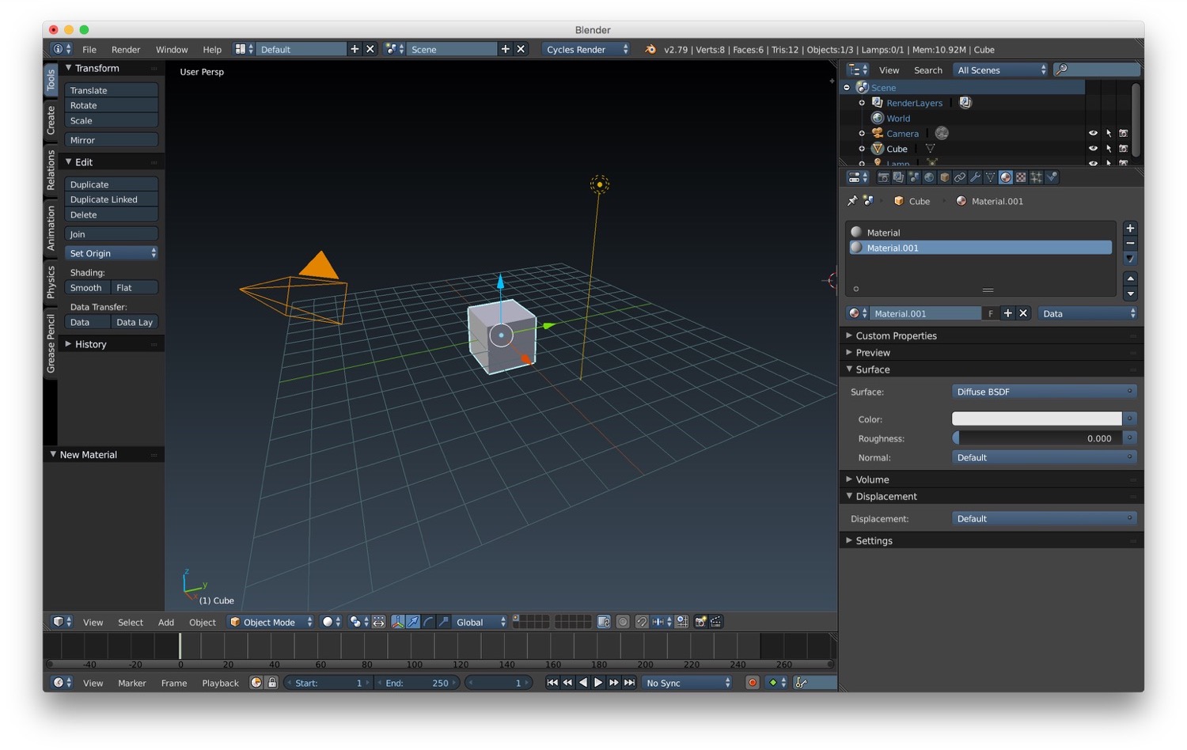The height and width of the screenshot is (750, 1187).
Task: Open the Constraints properties tab chain icon
Action: click(960, 177)
